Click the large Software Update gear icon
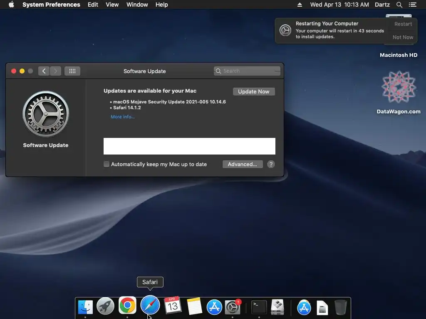The image size is (426, 319). pos(46,114)
